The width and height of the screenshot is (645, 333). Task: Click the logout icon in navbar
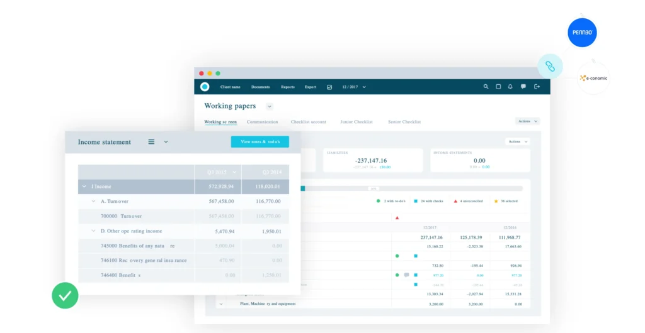(x=537, y=87)
